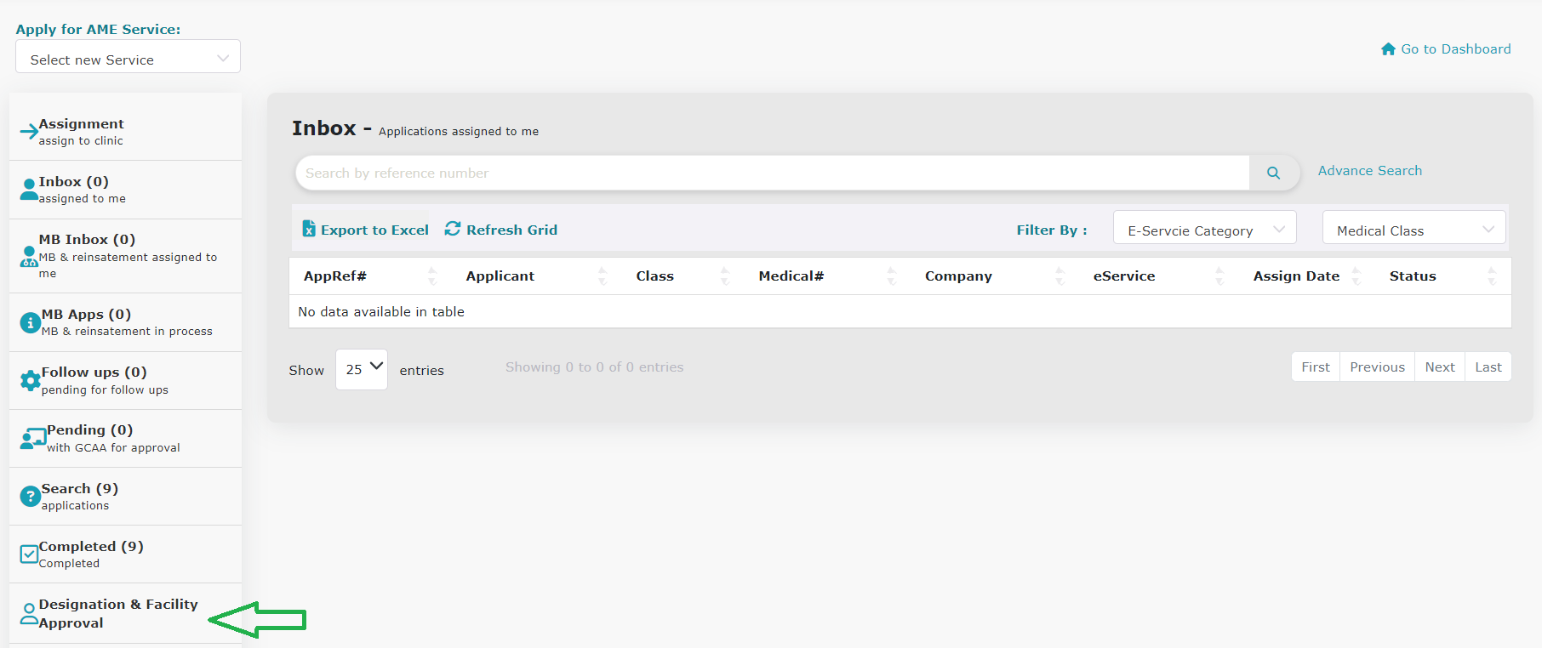Click the Follow ups gear icon

30,380
